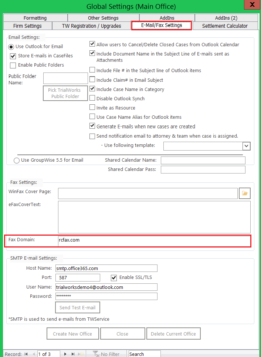Open the AddIns (2) tab

click(x=226, y=18)
